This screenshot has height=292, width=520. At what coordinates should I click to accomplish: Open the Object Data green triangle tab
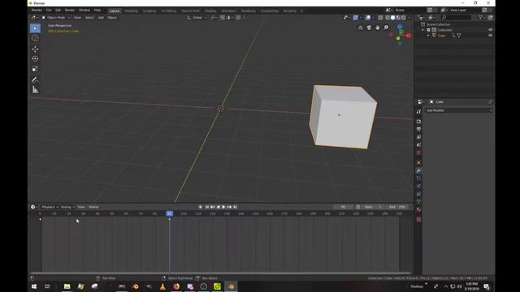[x=419, y=201]
